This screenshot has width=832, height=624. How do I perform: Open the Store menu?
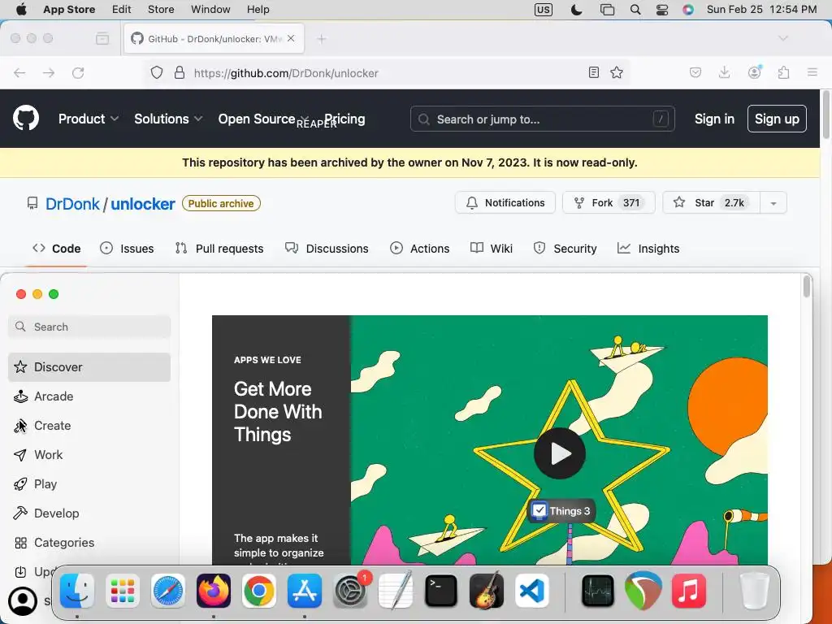[x=161, y=10]
